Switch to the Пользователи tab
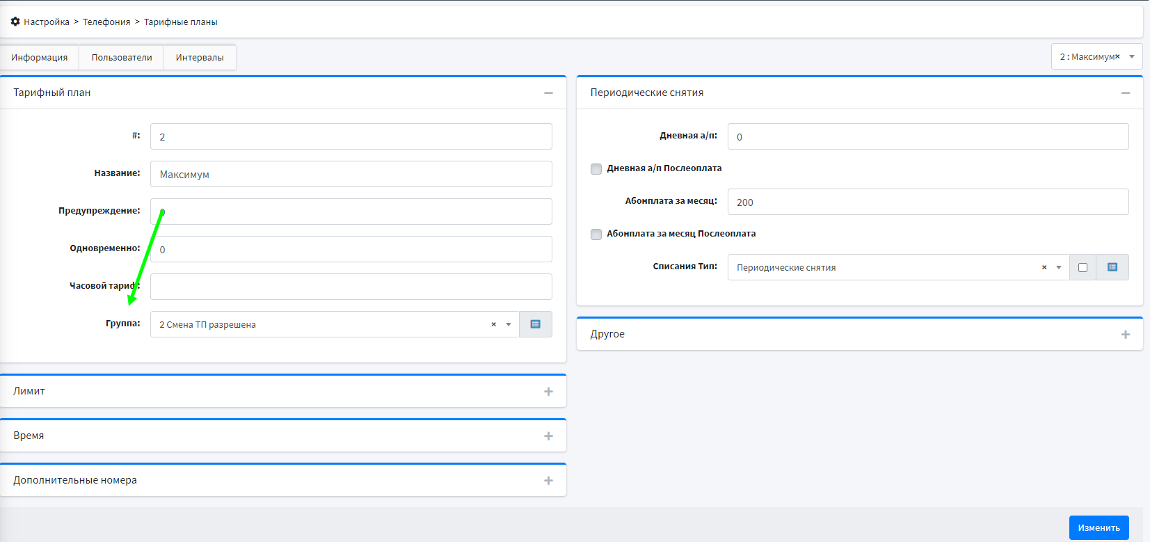Viewport: 1150px width, 542px height. point(122,58)
